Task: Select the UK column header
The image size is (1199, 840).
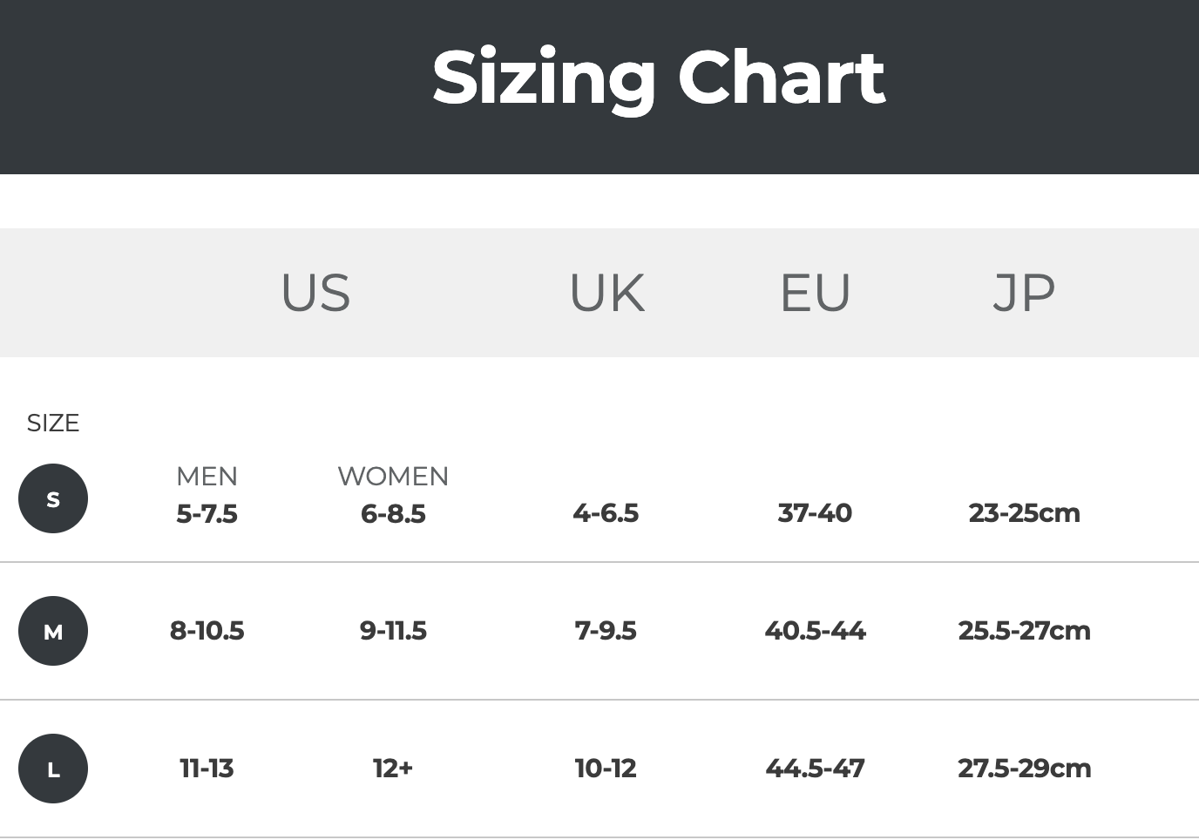Action: (x=606, y=293)
